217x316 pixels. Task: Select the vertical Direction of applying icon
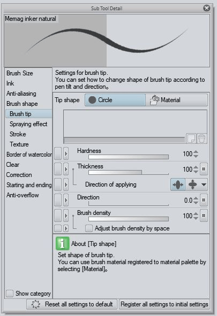192,184
